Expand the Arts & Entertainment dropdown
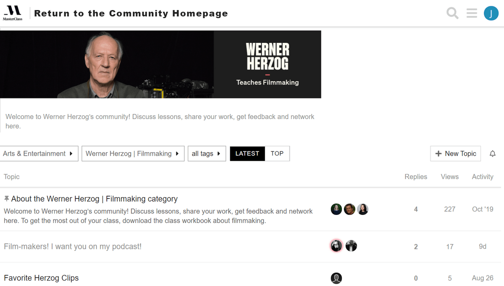Image resolution: width=504 pixels, height=286 pixels. pos(39,154)
